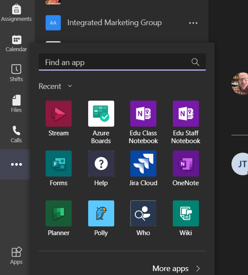Viewport: 248px width, 275px height.
Task: Open the Integrated Marketing Group team
Action: point(115,23)
